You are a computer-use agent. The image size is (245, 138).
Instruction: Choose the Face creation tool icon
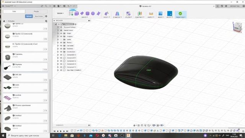(x=98, y=13)
